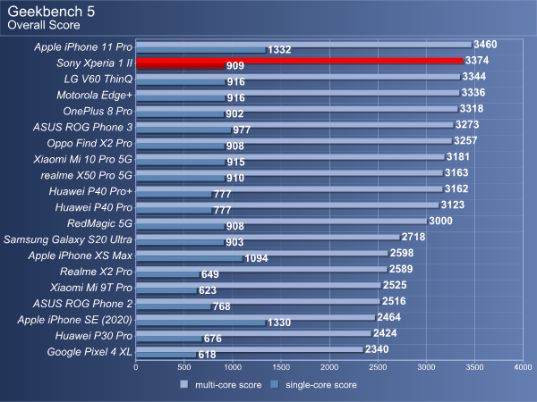Select the 'Apple iPhone 11 Pro' label
Viewport: 537px width, 402px height.
click(83, 46)
